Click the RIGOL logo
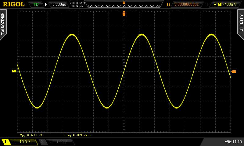244x146 pixels. click(14, 4)
